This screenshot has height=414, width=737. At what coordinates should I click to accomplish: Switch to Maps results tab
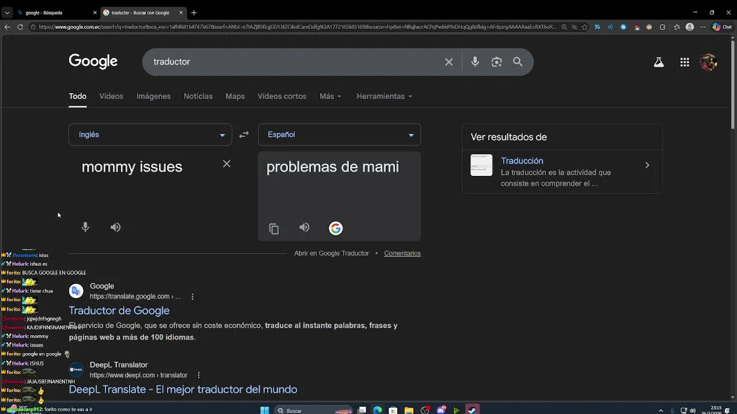pos(235,96)
